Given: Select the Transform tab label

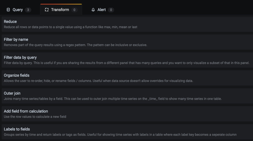Looking at the screenshot, I should click(x=60, y=10).
